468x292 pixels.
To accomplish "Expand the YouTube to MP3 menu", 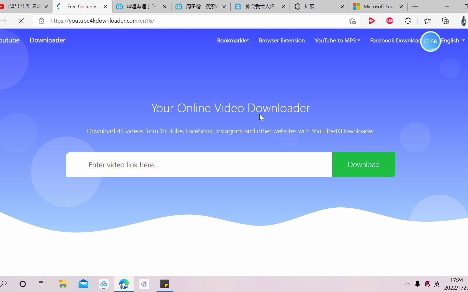I will click(337, 41).
